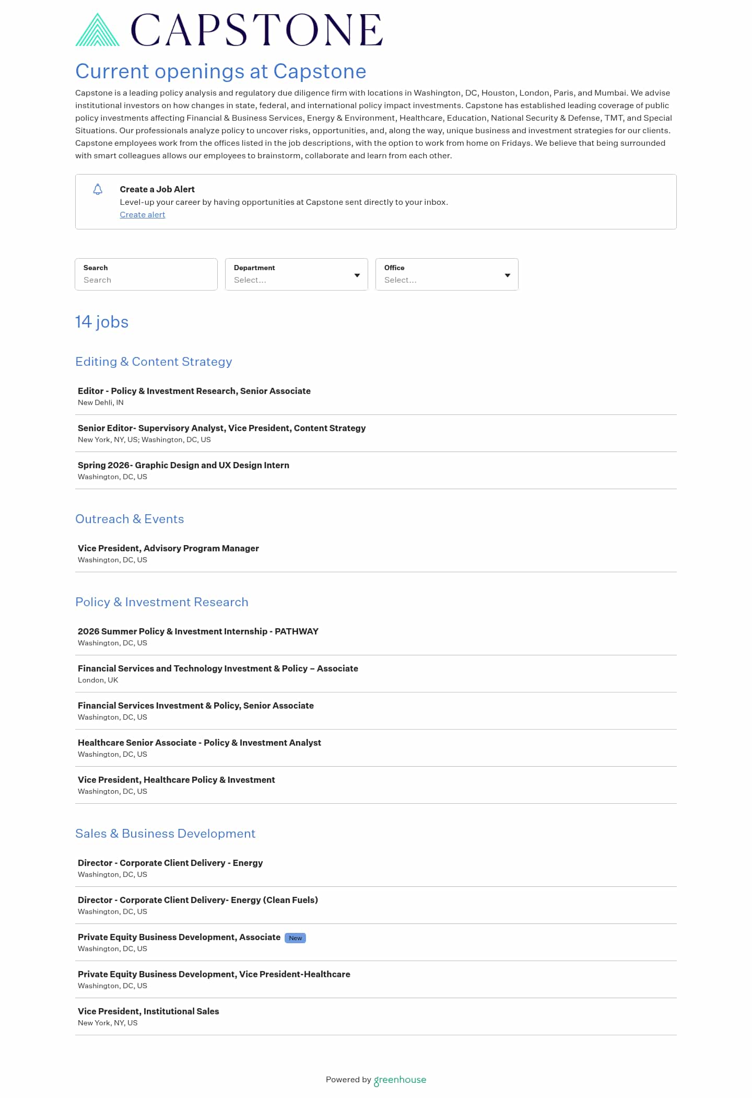Click the Search jobs input field
This screenshot has height=1098, width=752.
click(146, 280)
